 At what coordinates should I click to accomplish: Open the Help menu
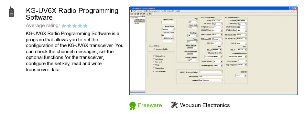tap(178, 11)
